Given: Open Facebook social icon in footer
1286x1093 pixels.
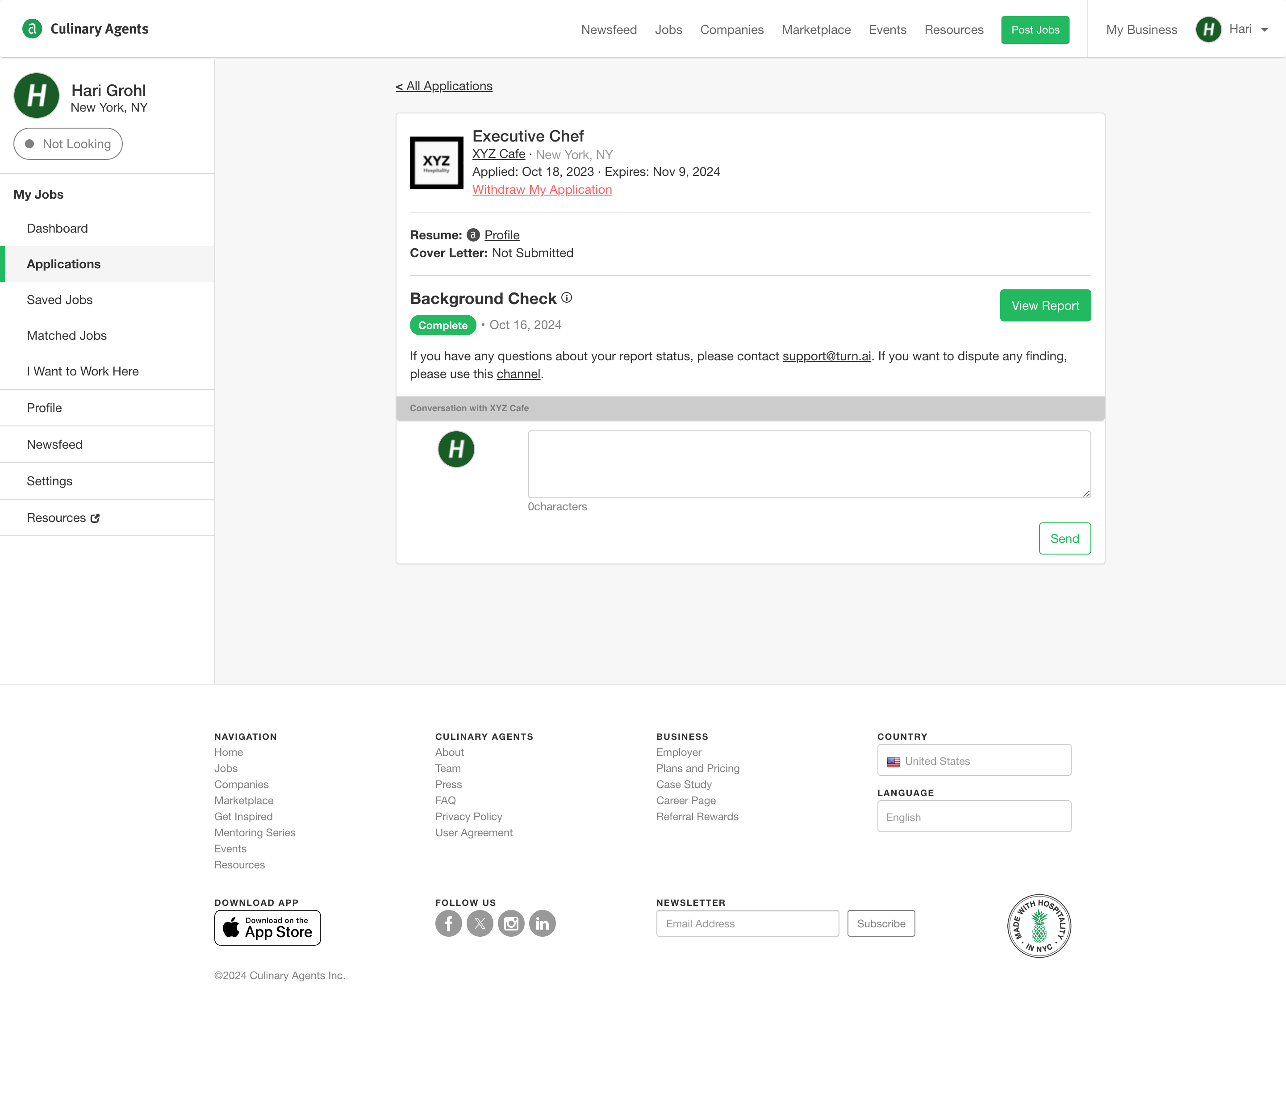Looking at the screenshot, I should coord(448,923).
